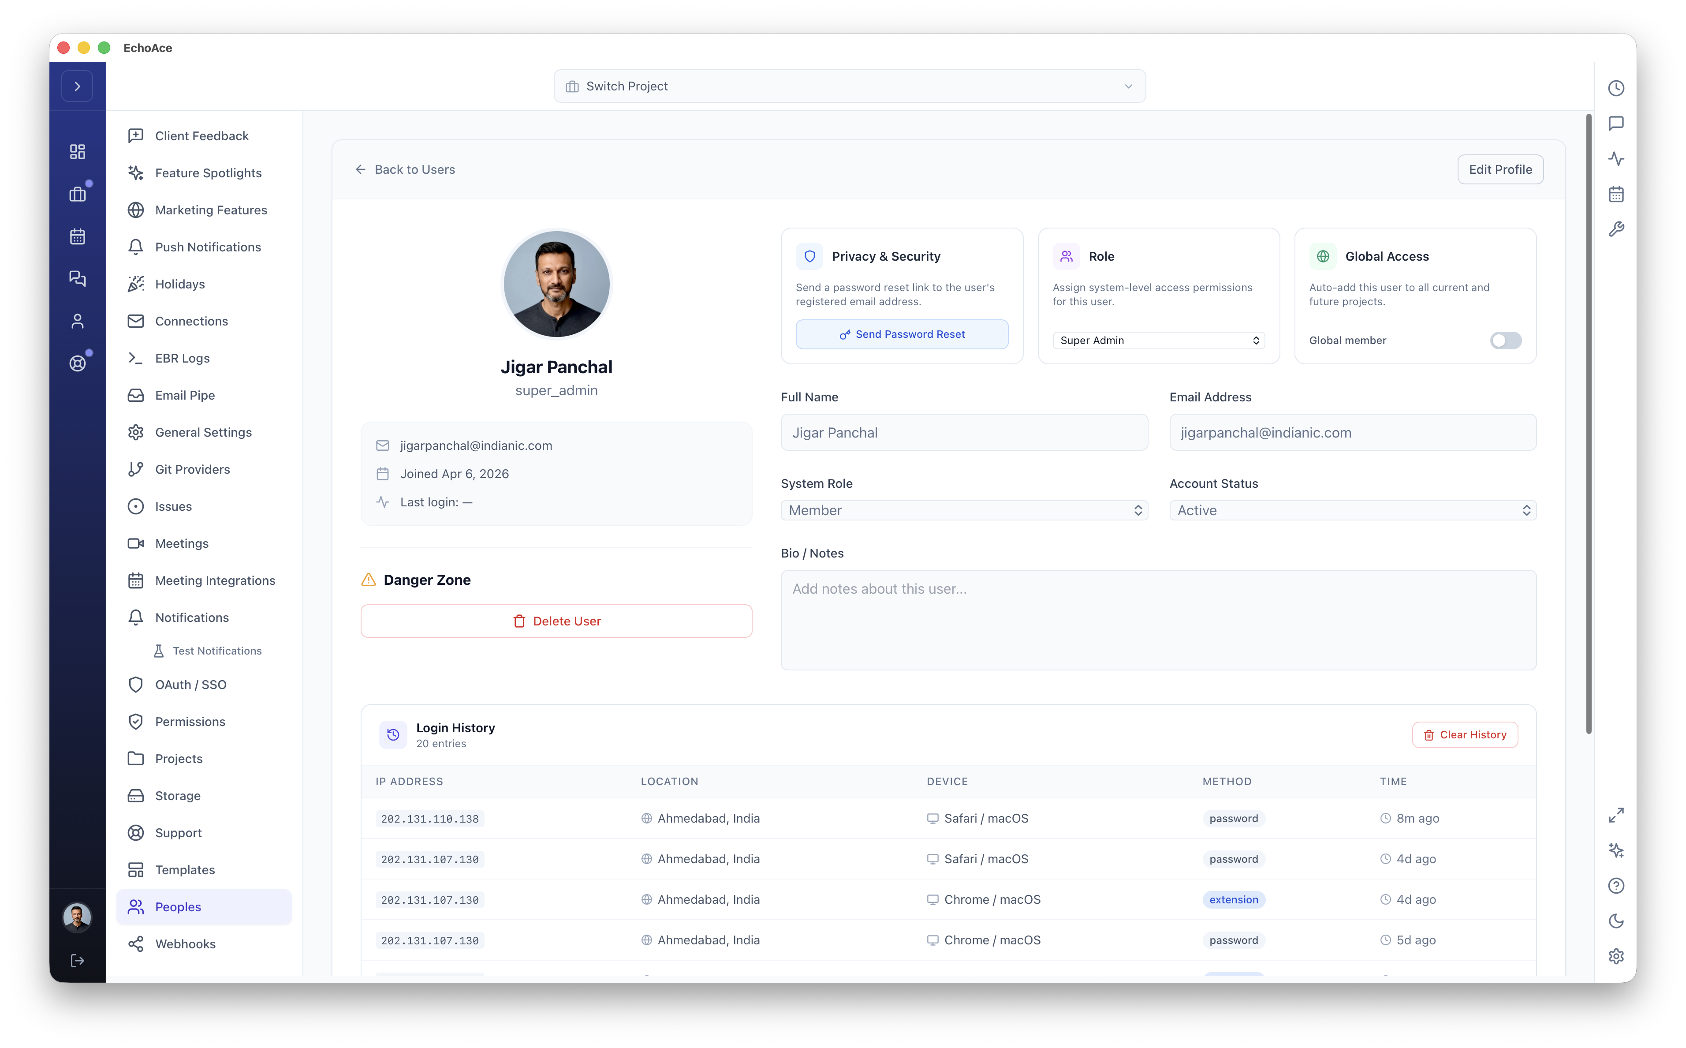Click the extension method badge
Viewport: 1686px width, 1048px height.
pyautogui.click(x=1233, y=900)
